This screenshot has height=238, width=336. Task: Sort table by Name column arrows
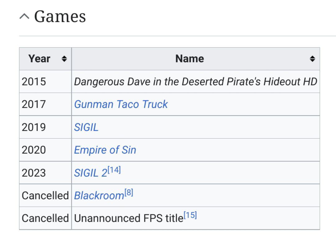312,59
